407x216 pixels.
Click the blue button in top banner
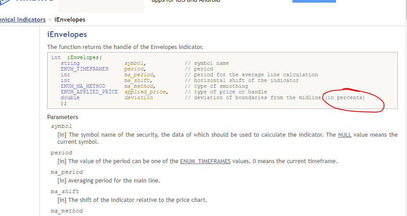tap(314, 1)
